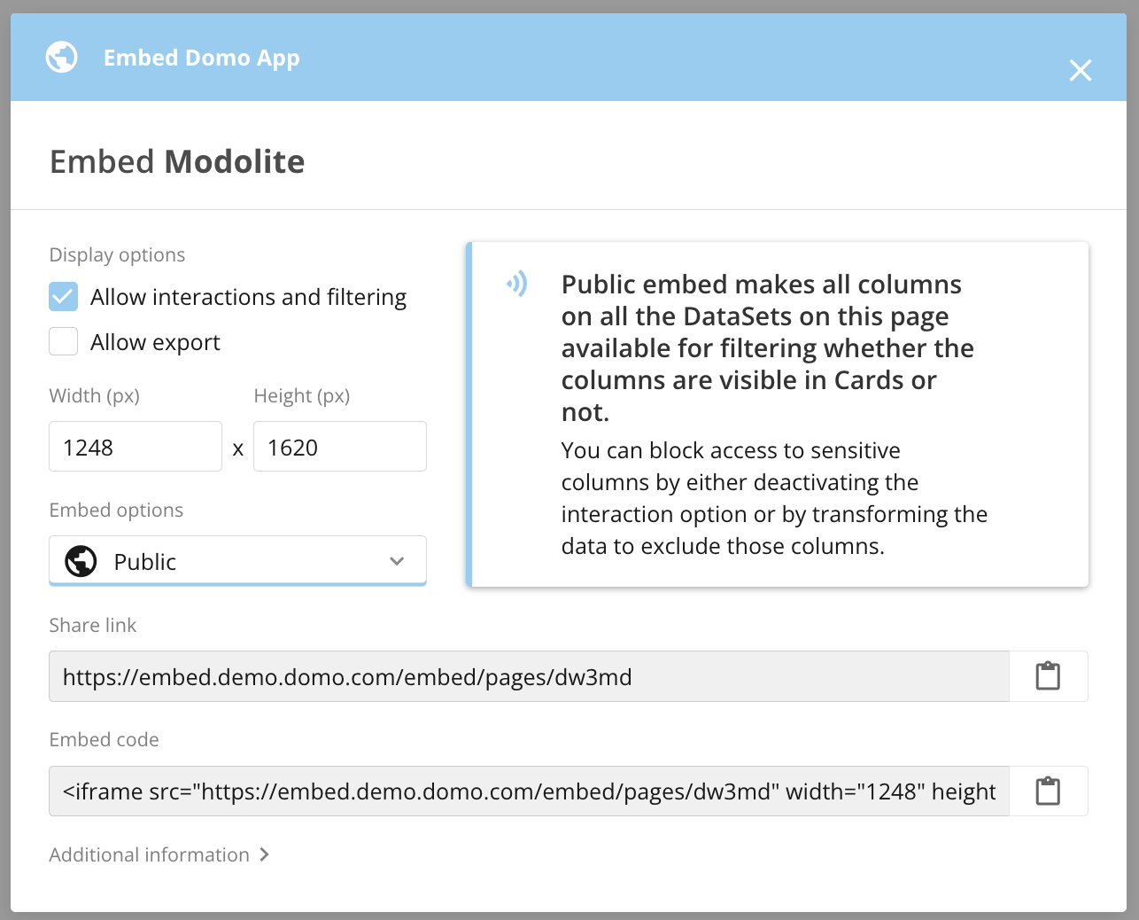Click into the Width (px) field
The height and width of the screenshot is (920, 1139).
click(136, 447)
